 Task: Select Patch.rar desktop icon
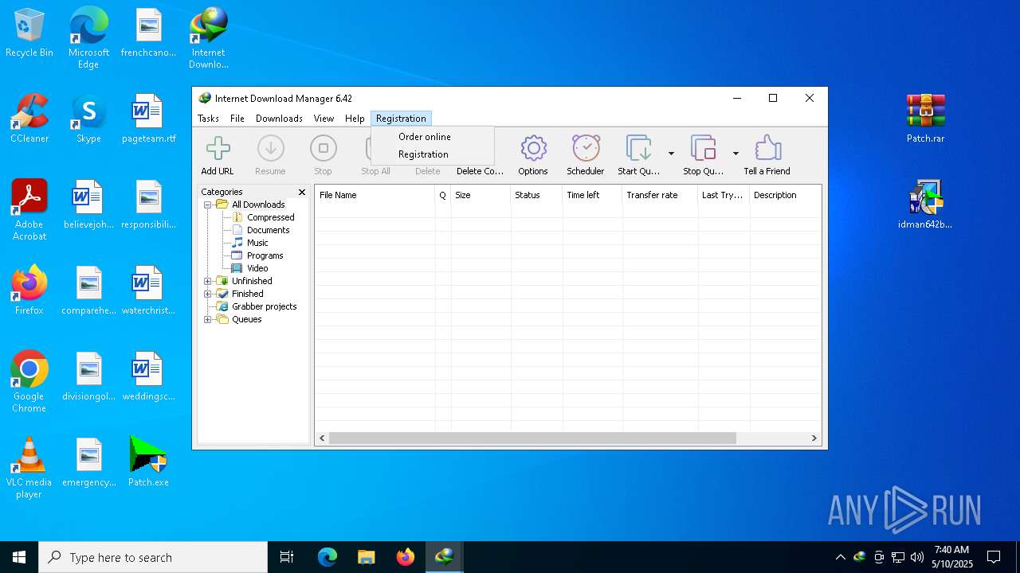[x=925, y=119]
